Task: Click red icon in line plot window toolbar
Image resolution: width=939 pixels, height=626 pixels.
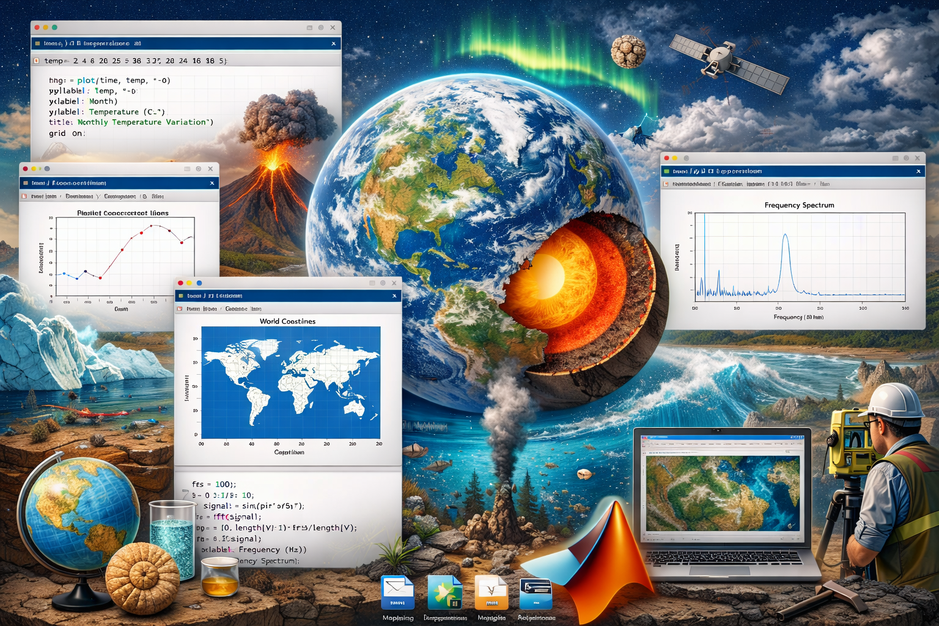Action: (x=24, y=197)
